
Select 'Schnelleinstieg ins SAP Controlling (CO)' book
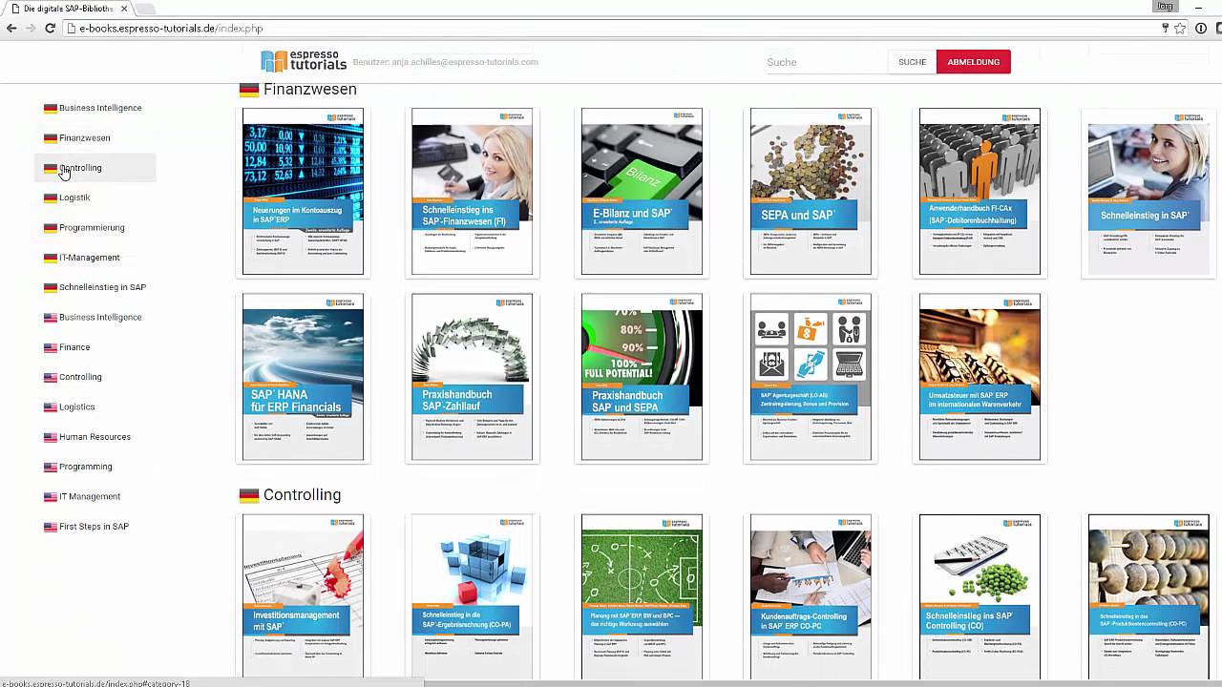(980, 596)
